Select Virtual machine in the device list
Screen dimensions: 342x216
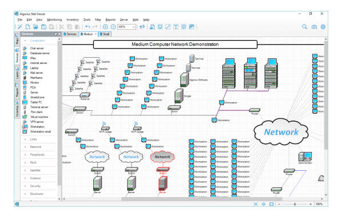tap(39, 117)
